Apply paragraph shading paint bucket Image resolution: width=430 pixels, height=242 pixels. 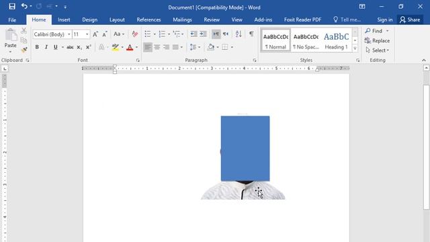[211, 47]
